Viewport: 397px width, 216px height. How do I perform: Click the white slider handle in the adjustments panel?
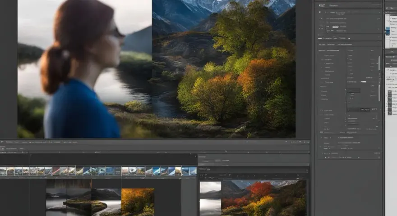coord(364,82)
